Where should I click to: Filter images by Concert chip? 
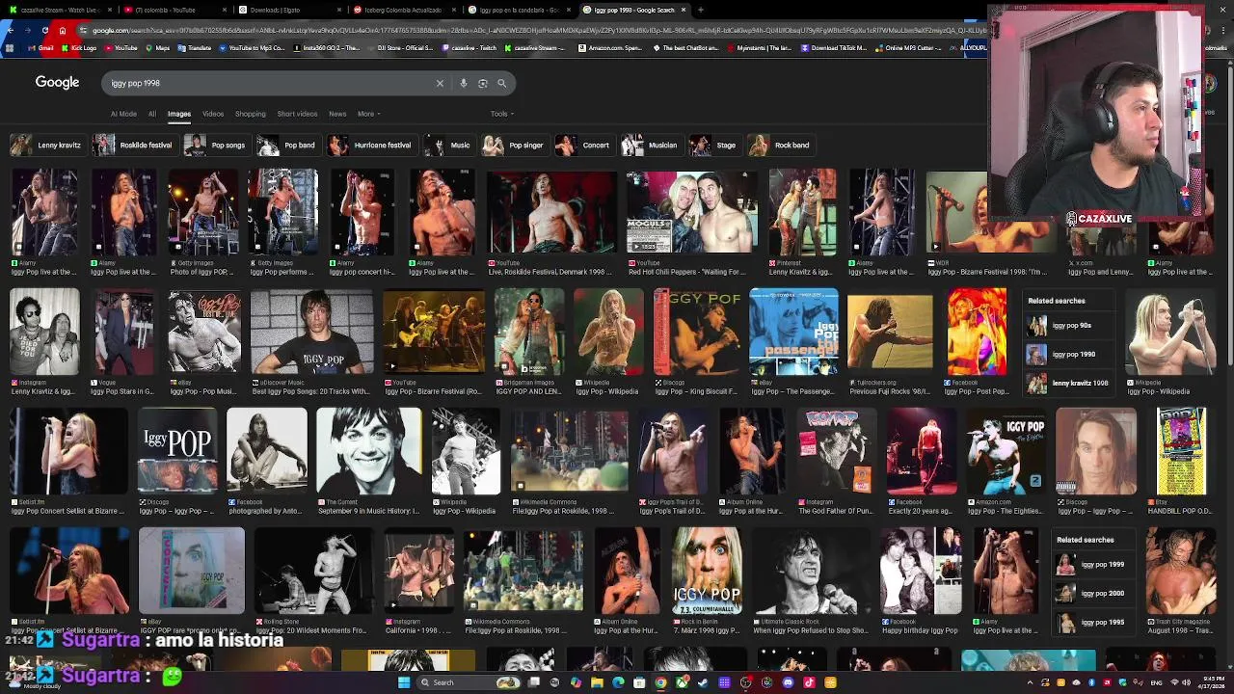583,146
